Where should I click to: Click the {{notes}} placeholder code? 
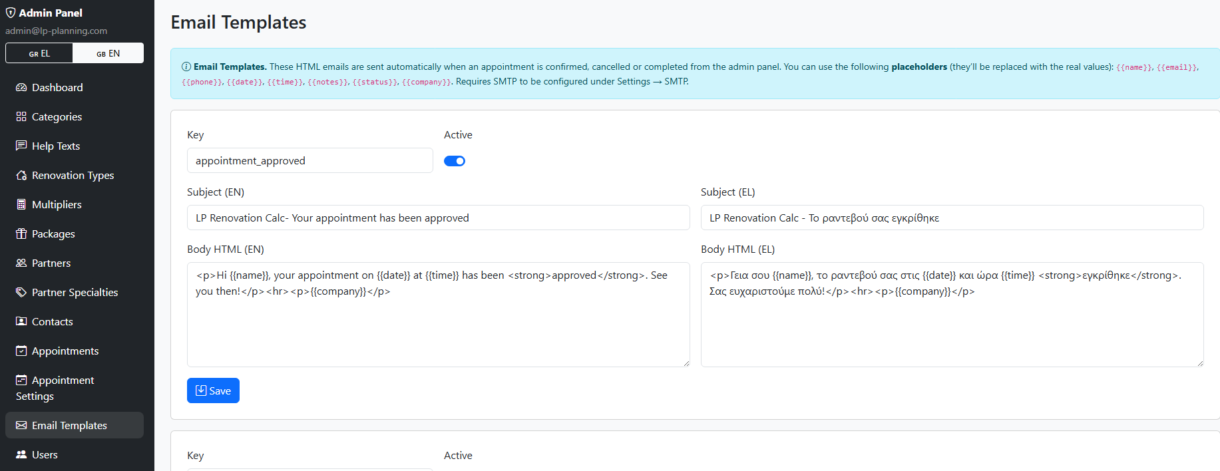(328, 82)
